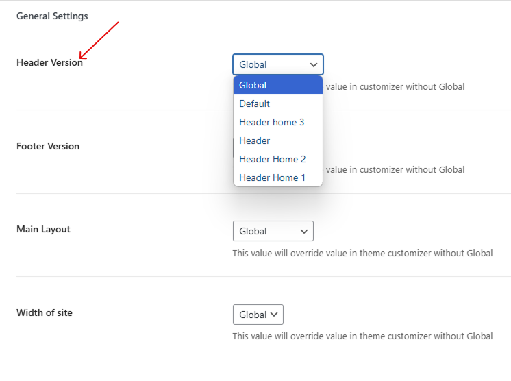This screenshot has width=511, height=381.
Task: Click the red annotation arrow near Header Version
Action: tap(99, 40)
